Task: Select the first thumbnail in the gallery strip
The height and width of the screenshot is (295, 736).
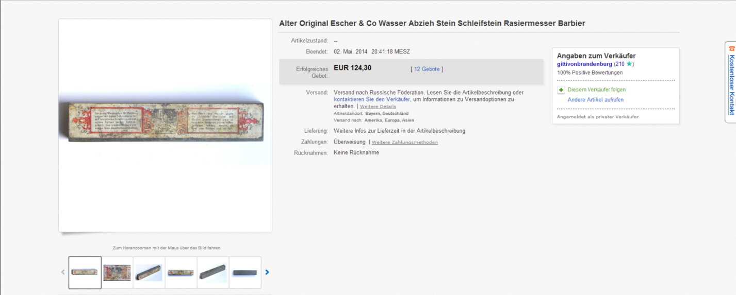Action: pos(85,272)
